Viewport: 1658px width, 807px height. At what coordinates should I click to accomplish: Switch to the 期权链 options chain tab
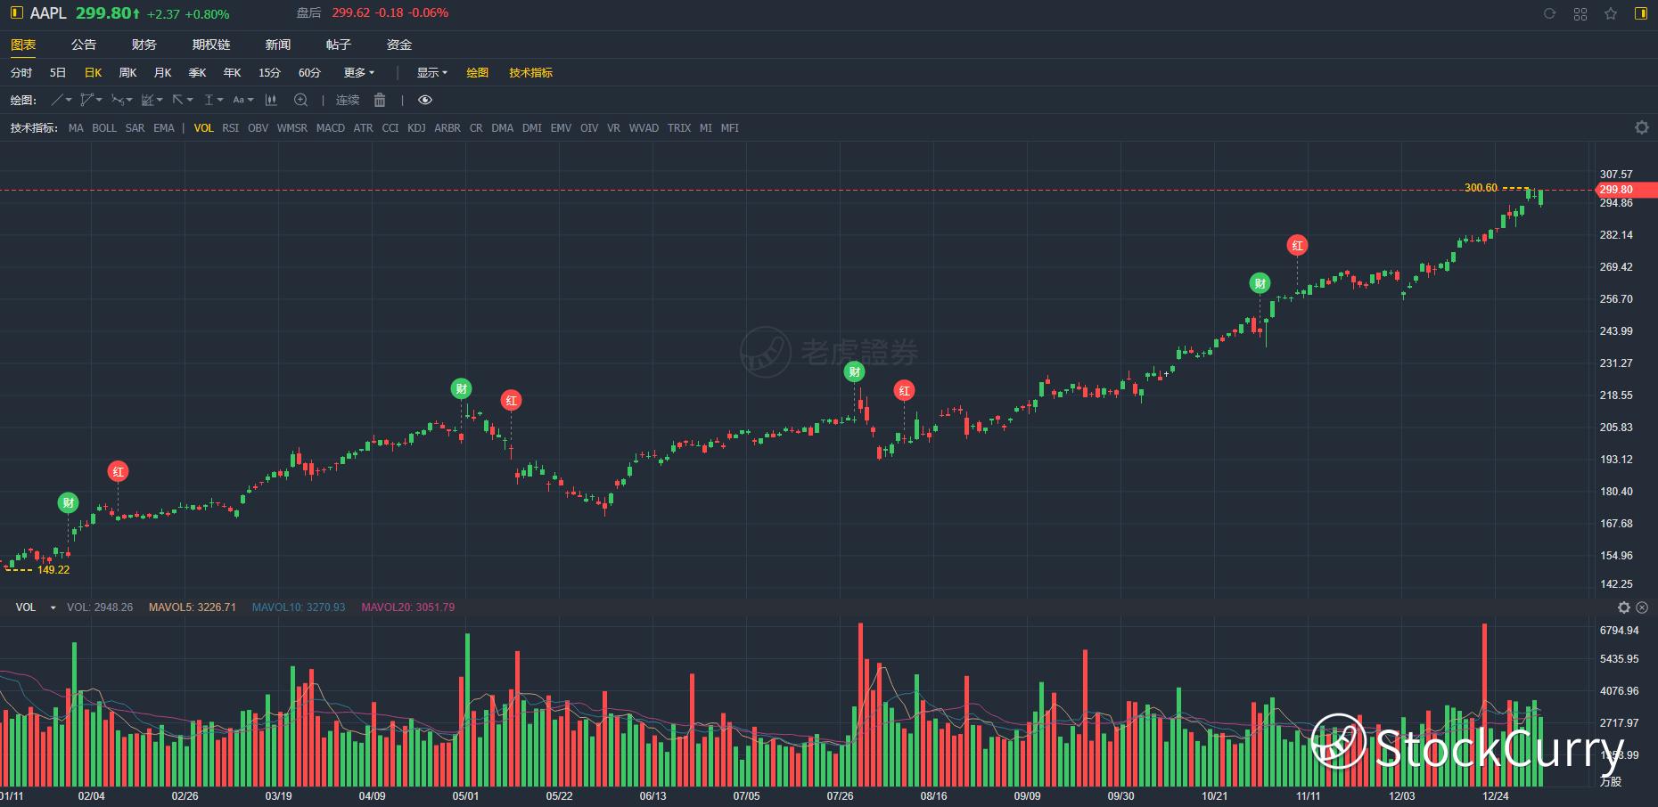(x=211, y=45)
